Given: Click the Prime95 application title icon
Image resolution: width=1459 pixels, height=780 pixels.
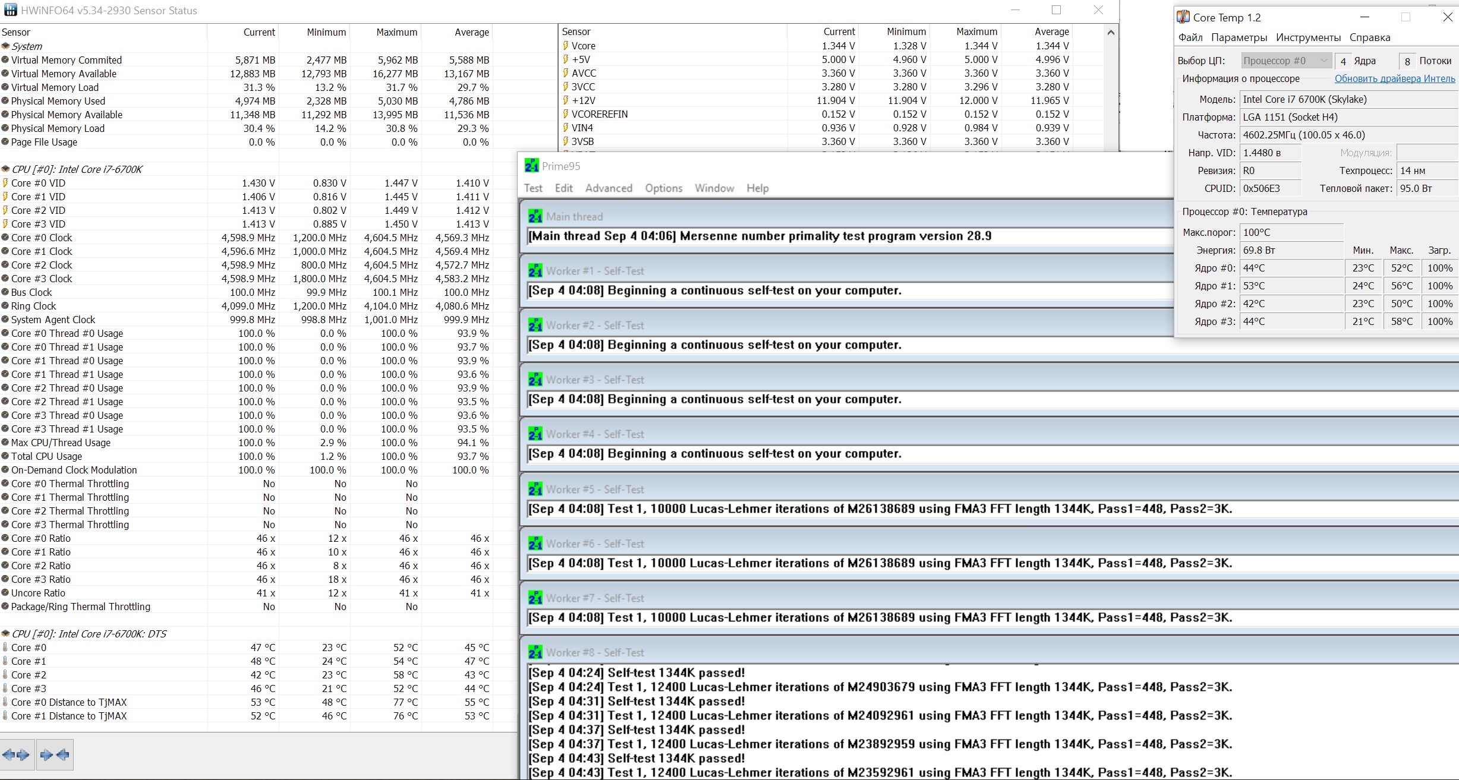Looking at the screenshot, I should (531, 166).
